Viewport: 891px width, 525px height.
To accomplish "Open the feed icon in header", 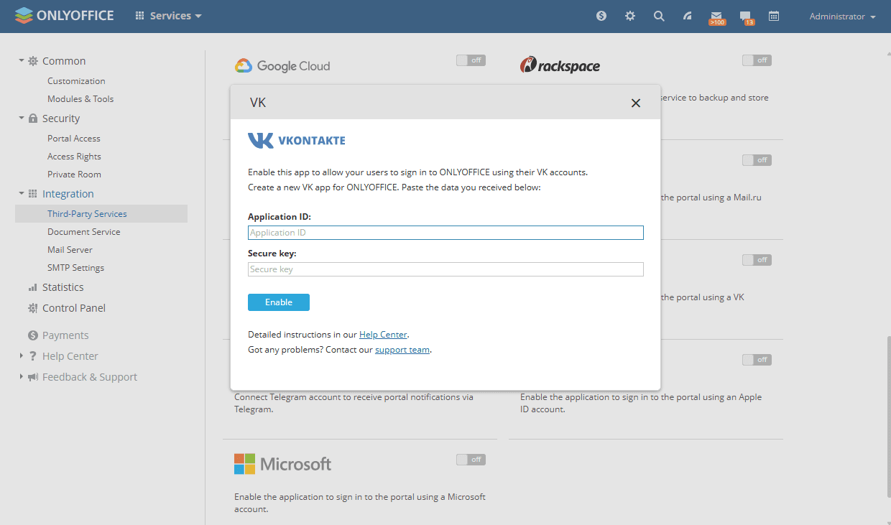I will 688,16.
